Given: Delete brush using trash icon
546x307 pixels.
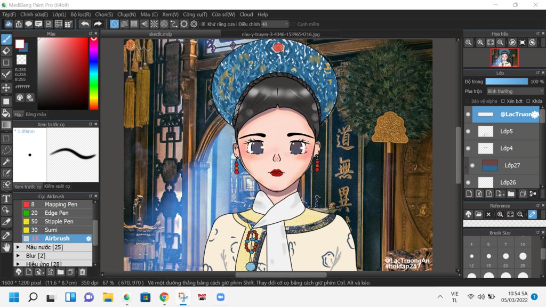Looking at the screenshot, I should pos(82,272).
